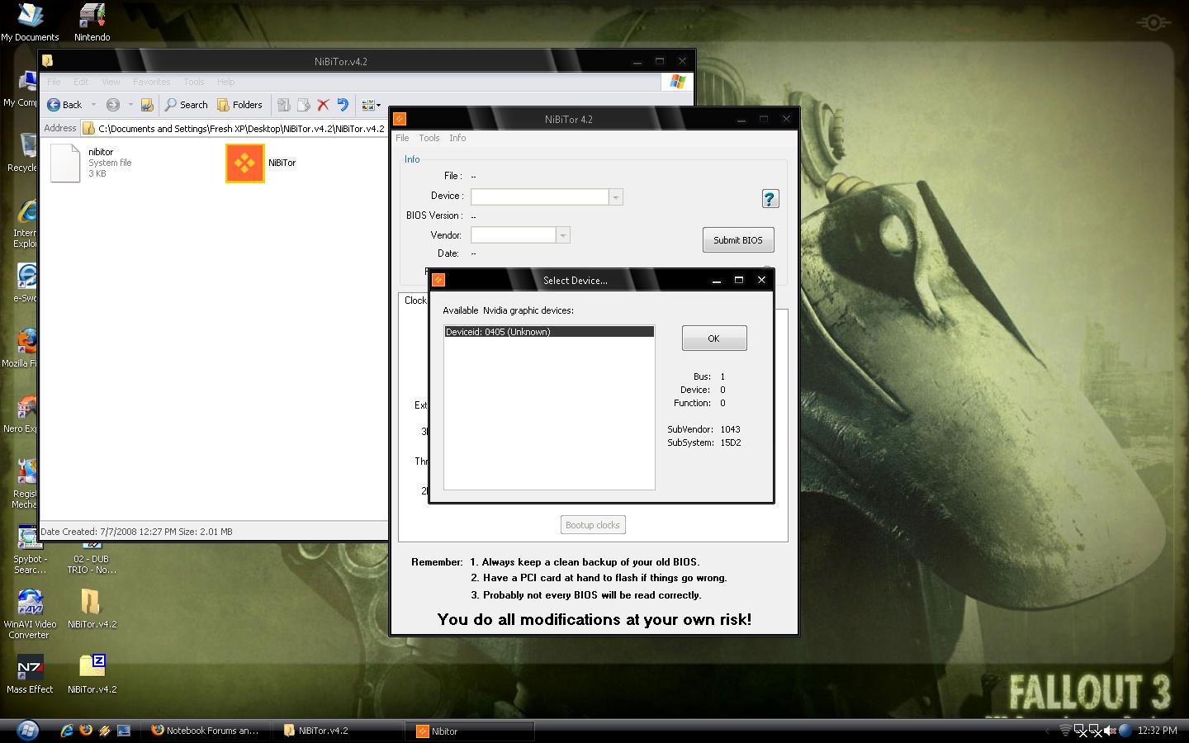The height and width of the screenshot is (743, 1189).
Task: Select Deviceid: 0405 (Unknown) in list
Action: pyautogui.click(x=549, y=332)
